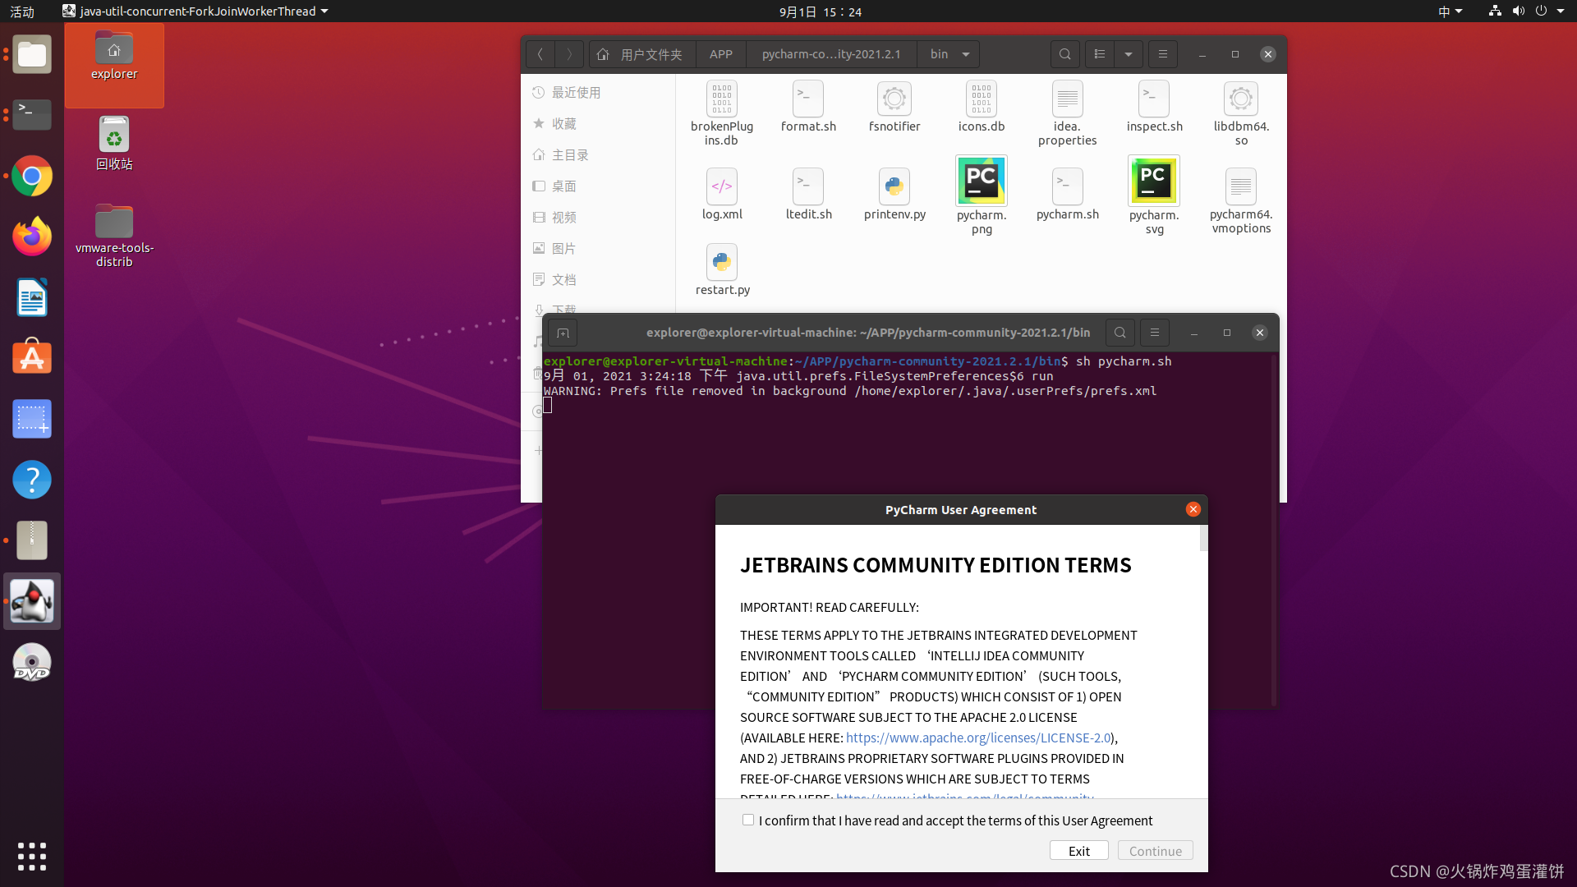Launch Firefox from the dock
This screenshot has width=1577, height=887.
(32, 237)
